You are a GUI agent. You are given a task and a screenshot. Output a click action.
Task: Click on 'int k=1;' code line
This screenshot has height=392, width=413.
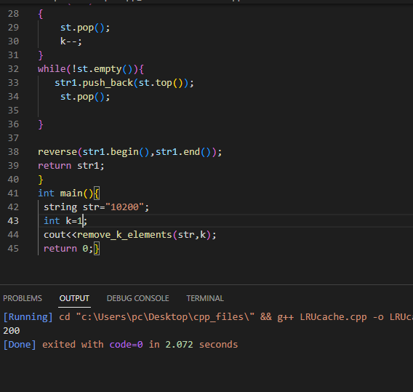pos(65,221)
